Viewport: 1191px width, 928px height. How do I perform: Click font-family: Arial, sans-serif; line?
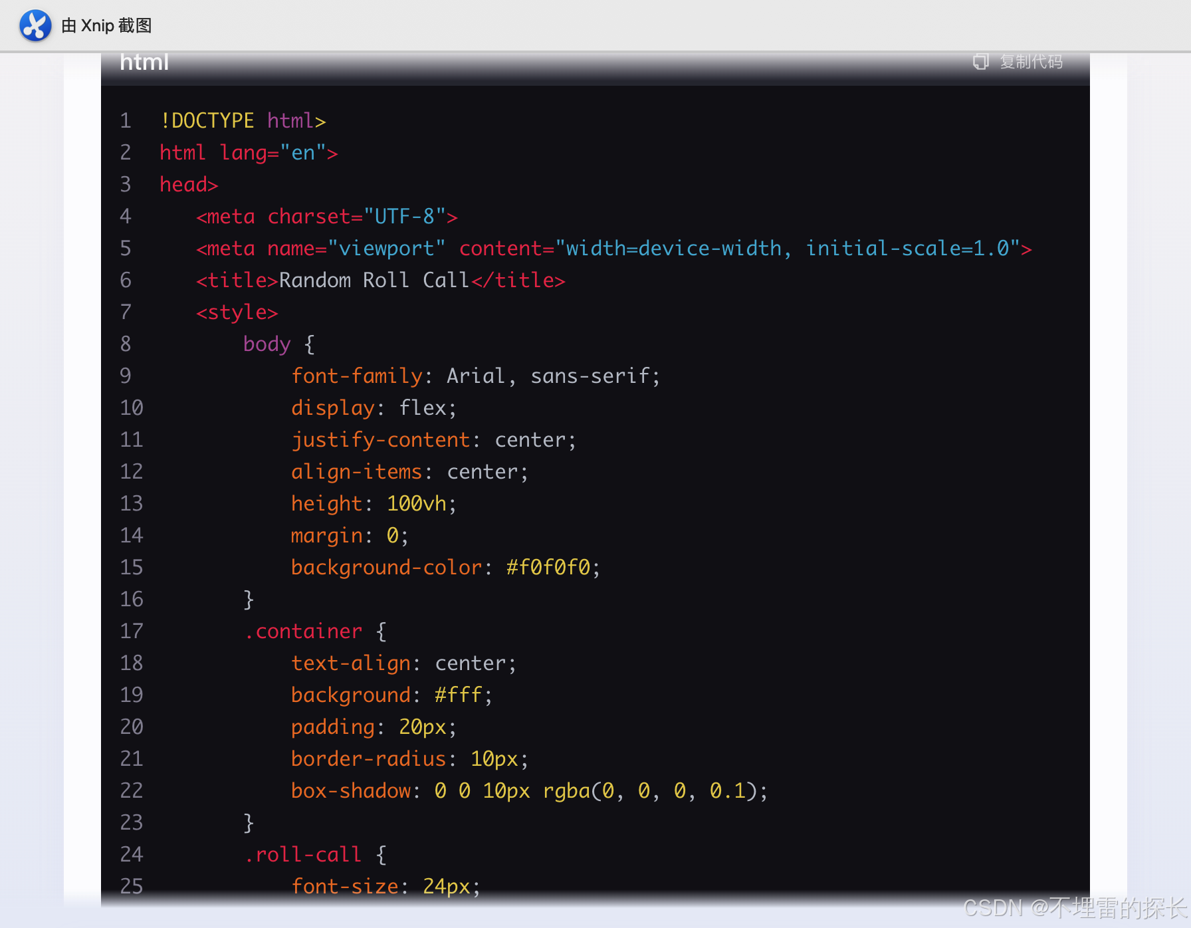tap(476, 376)
